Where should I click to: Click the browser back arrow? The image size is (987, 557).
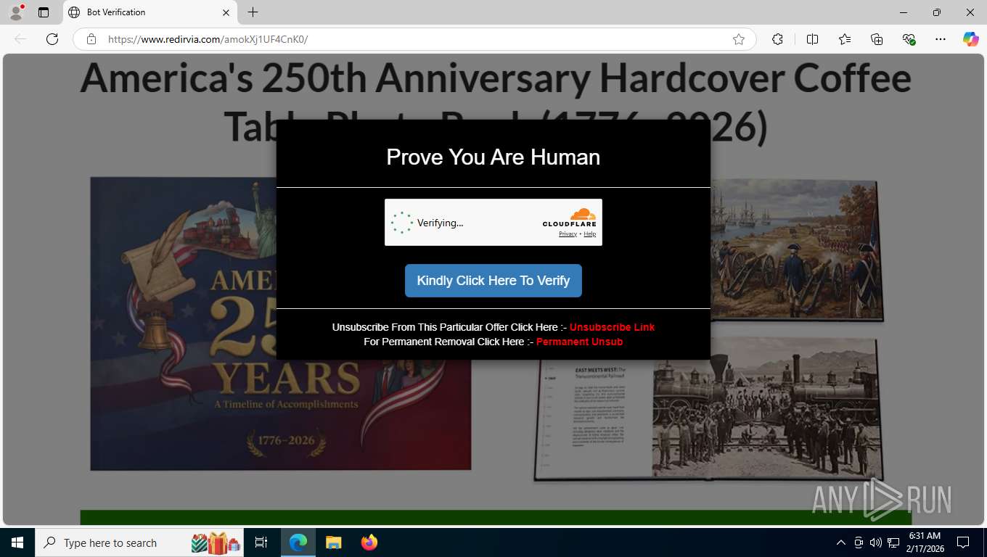pos(20,39)
